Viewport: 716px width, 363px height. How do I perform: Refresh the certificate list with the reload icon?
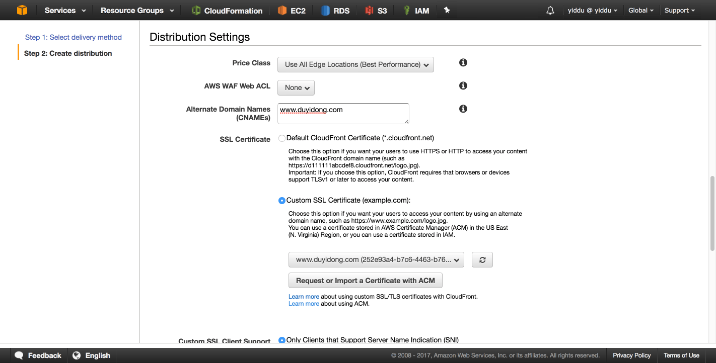482,259
